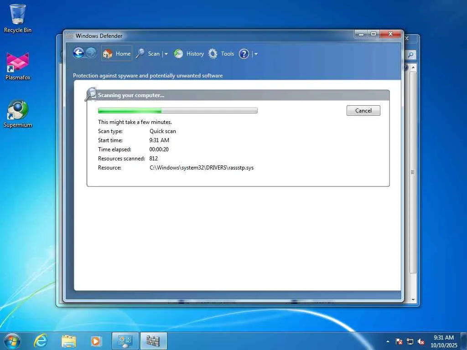Minimize the Windows Defender window

click(x=361, y=34)
